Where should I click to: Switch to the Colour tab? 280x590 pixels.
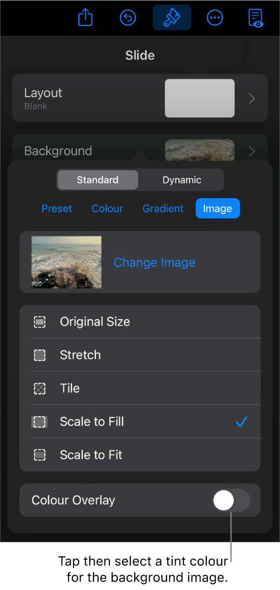pos(107,208)
